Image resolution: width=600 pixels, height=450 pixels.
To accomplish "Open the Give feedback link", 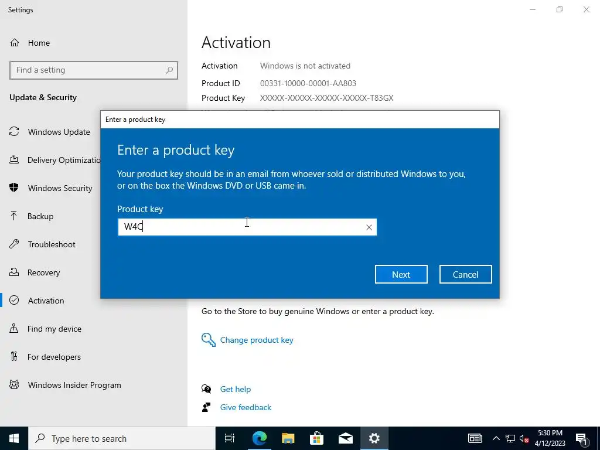I will [246, 407].
